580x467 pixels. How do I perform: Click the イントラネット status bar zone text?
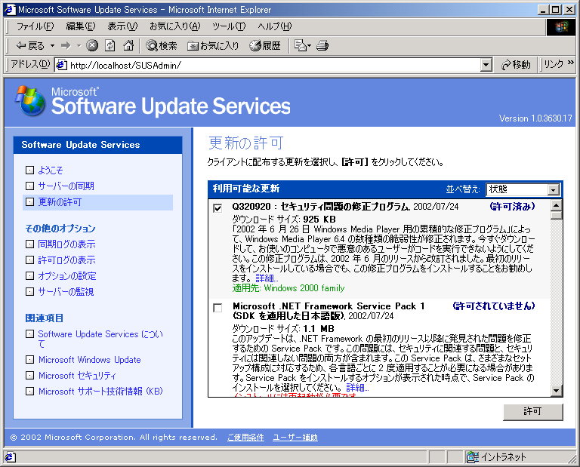pos(504,457)
